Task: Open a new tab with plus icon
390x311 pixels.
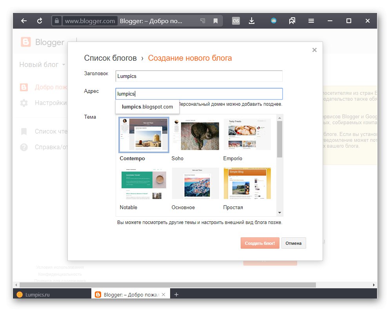Action: (176, 295)
